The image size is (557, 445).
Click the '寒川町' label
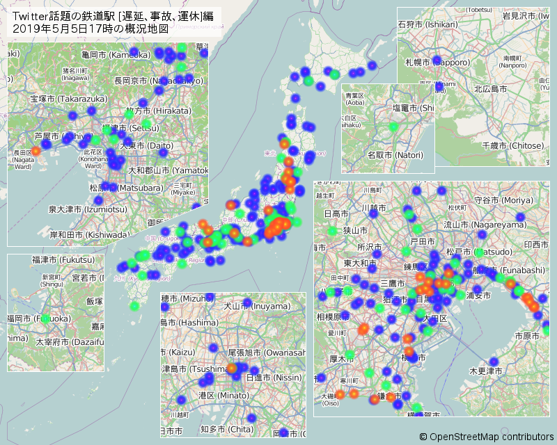(x=350, y=381)
